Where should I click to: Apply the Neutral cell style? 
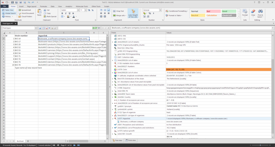pos(198,15)
